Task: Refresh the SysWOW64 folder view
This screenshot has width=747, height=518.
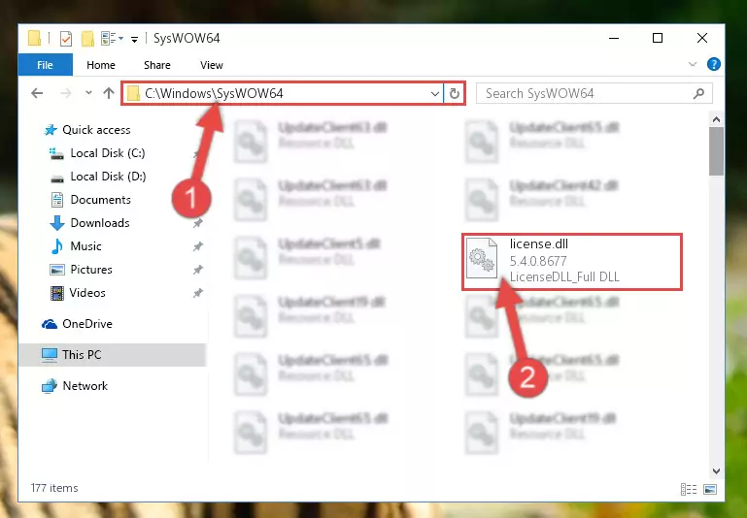Action: pyautogui.click(x=455, y=94)
